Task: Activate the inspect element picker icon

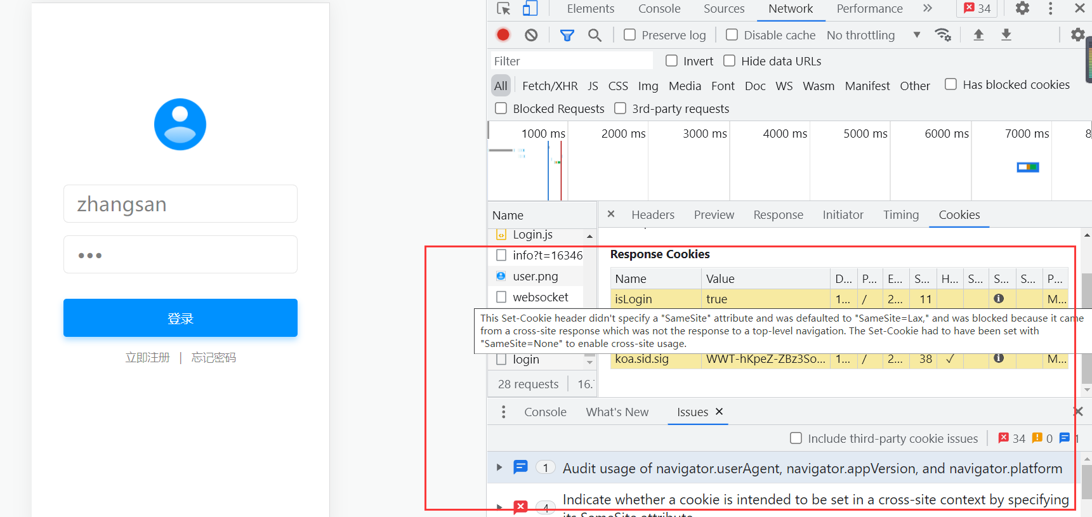Action: point(504,8)
